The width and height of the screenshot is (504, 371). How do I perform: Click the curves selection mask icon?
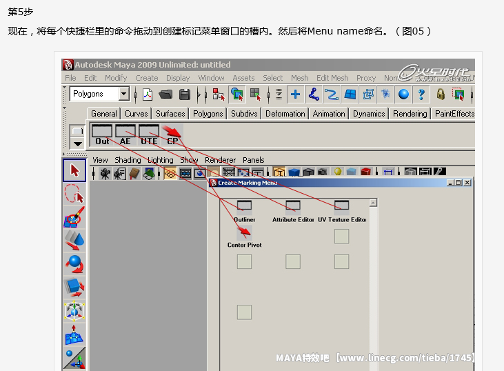pos(332,94)
